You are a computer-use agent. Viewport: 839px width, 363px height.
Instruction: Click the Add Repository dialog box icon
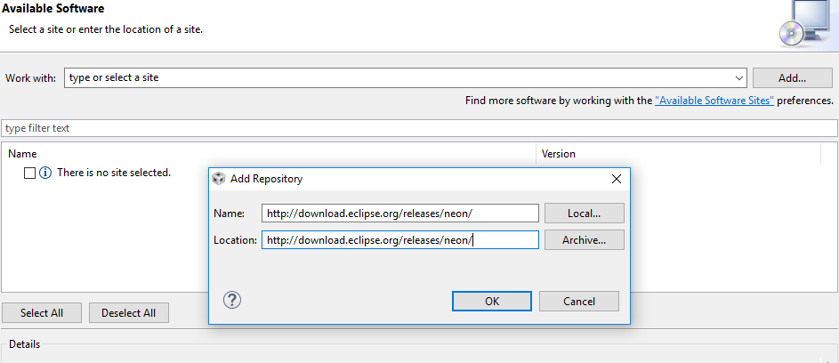[x=218, y=179]
